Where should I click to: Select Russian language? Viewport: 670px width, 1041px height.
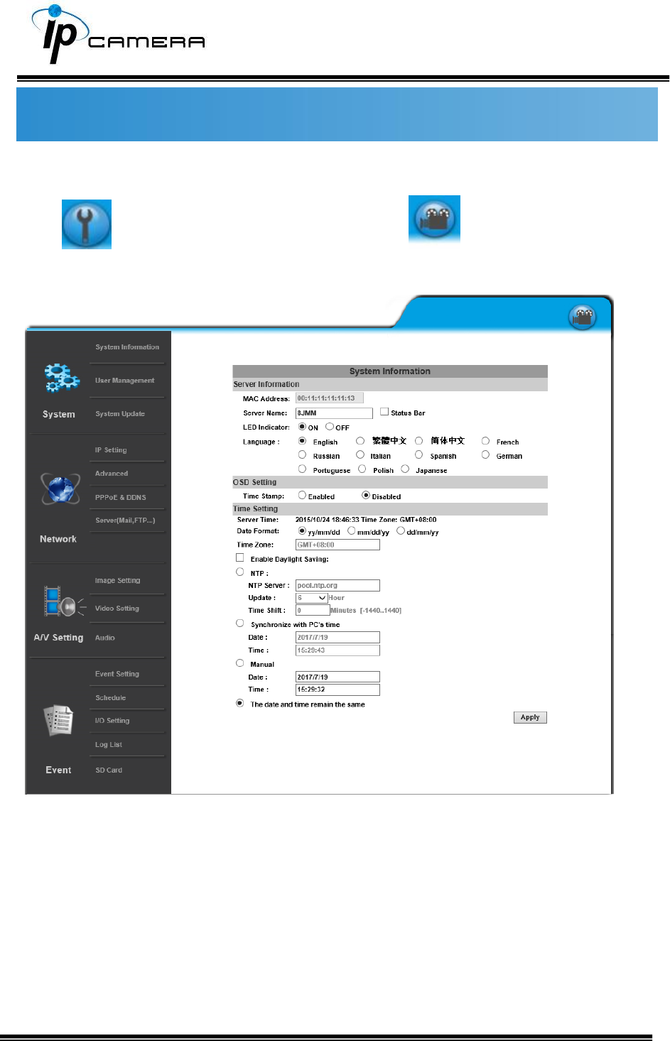(302, 455)
